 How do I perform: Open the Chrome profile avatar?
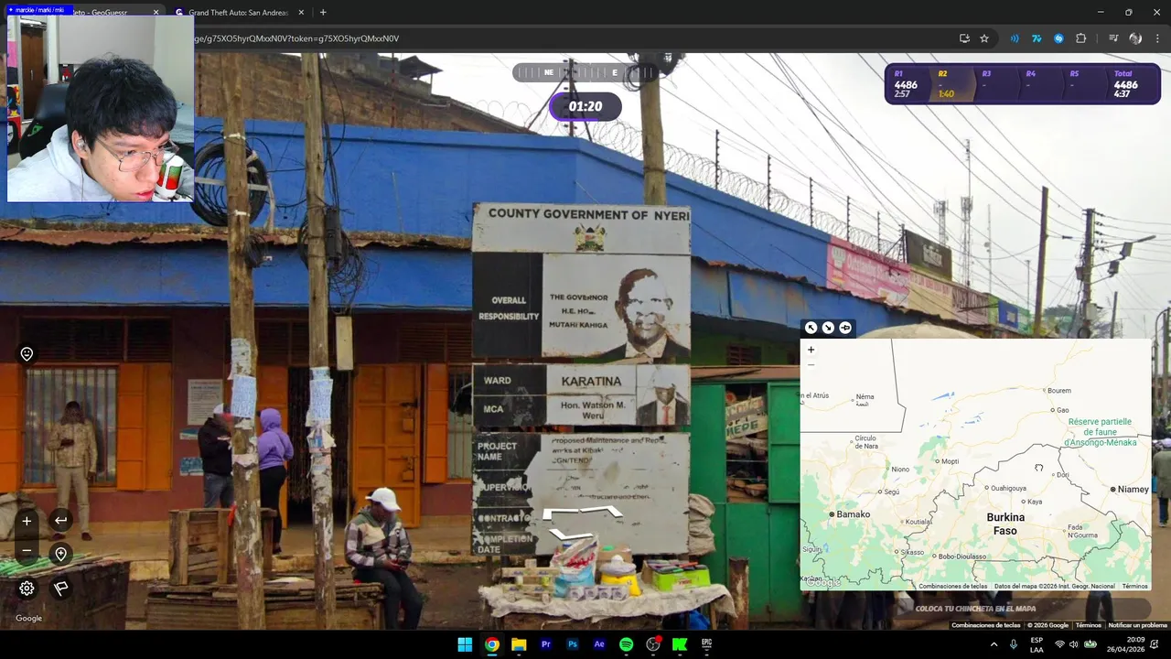tap(1135, 38)
